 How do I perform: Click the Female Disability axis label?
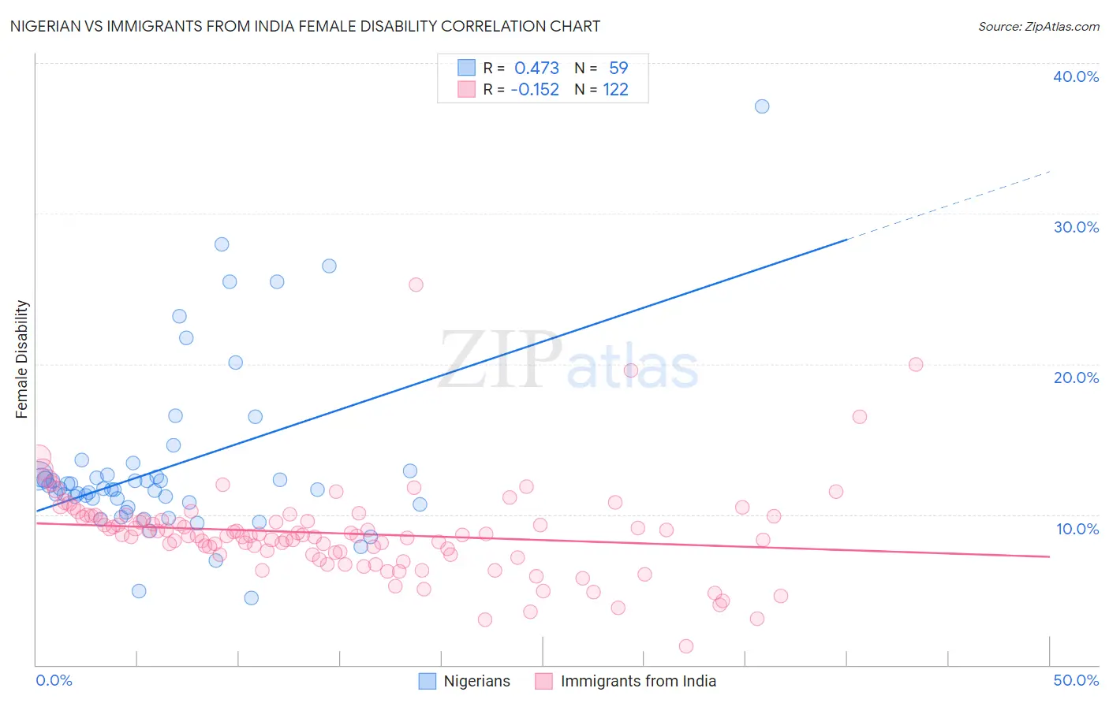click(x=22, y=359)
